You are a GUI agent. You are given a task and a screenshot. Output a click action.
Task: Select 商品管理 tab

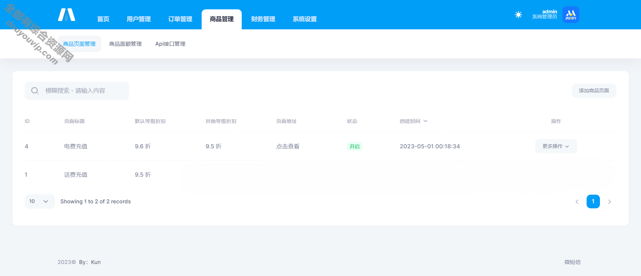pos(222,19)
